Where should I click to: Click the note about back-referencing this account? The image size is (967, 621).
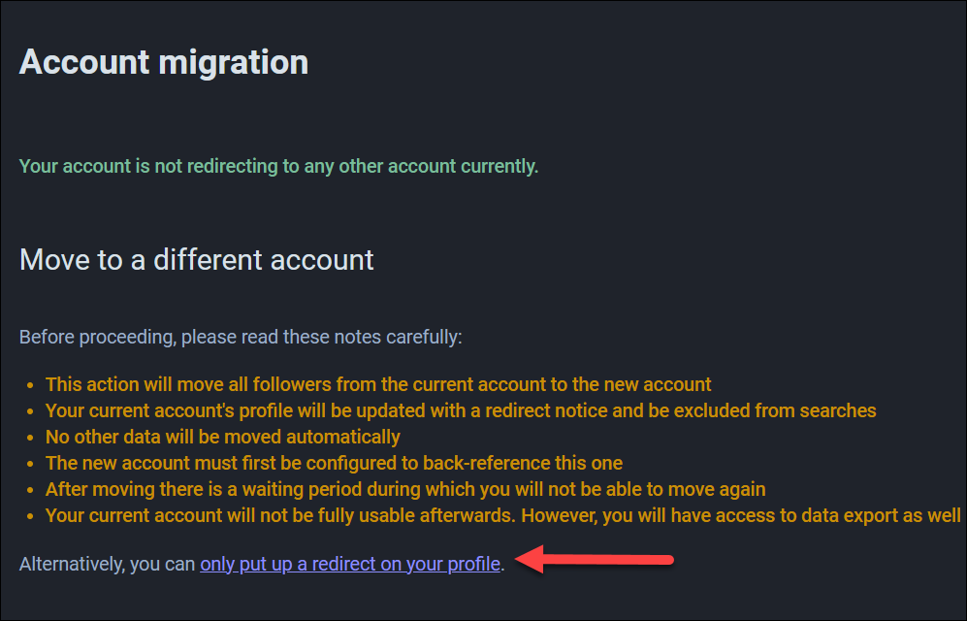tap(334, 463)
